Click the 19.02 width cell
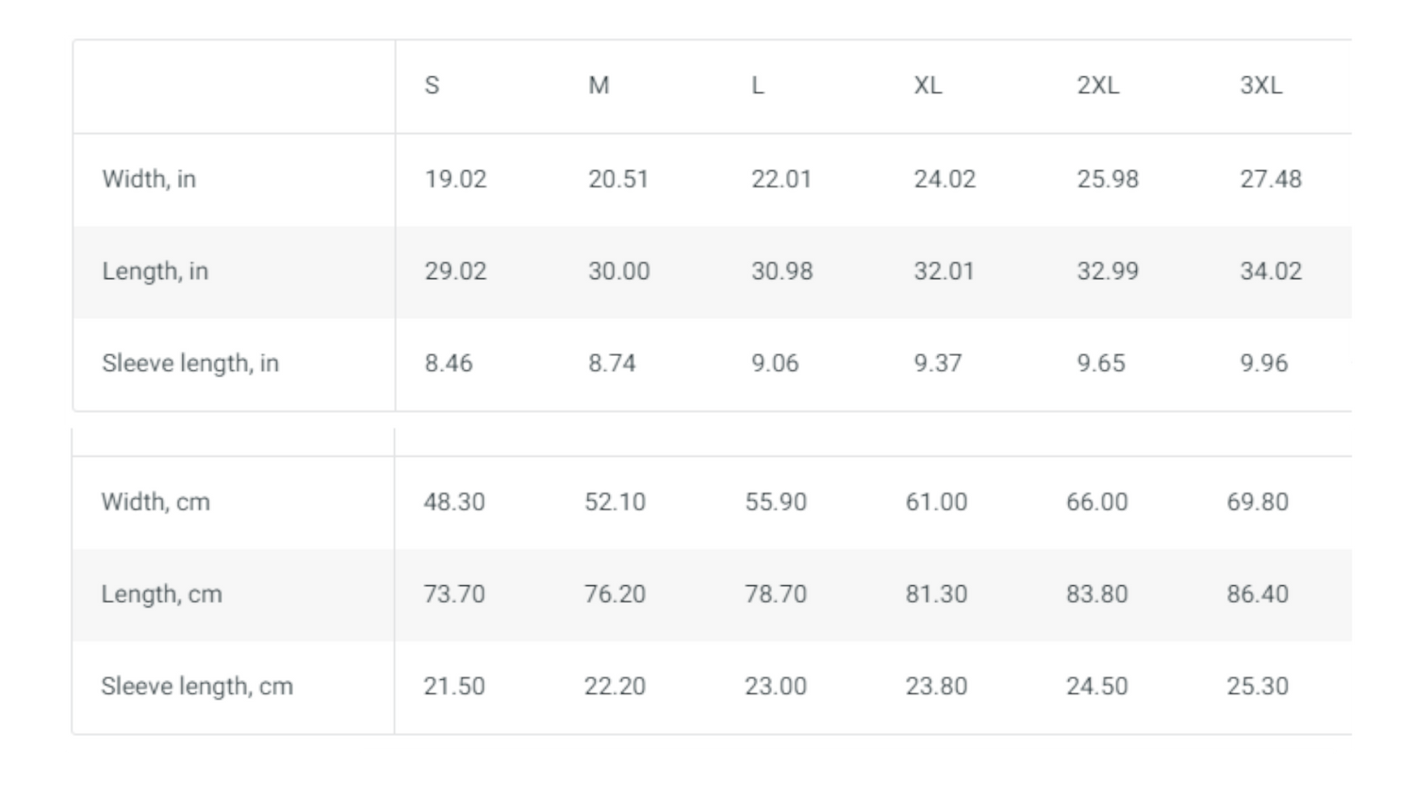Viewport: 1414px width, 793px height. click(x=455, y=179)
